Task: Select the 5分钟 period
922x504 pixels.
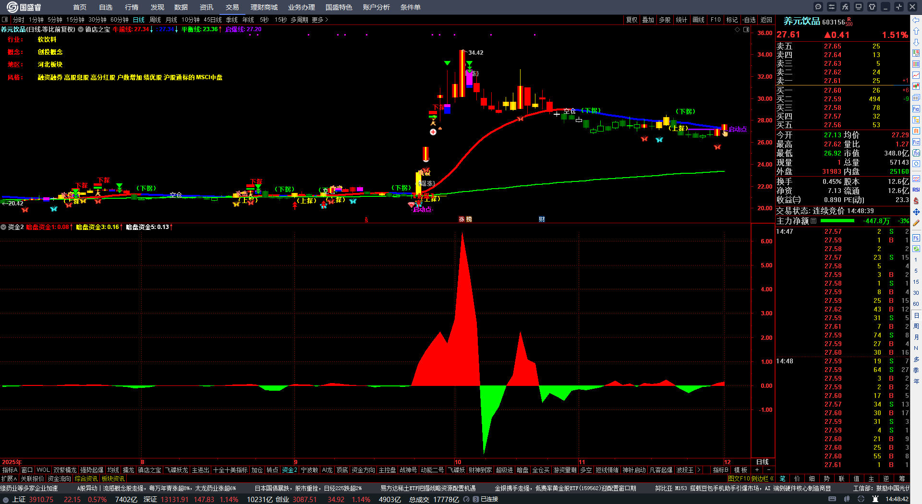Action: (x=55, y=20)
